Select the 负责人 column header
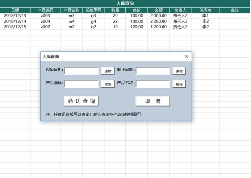 click(x=180, y=10)
